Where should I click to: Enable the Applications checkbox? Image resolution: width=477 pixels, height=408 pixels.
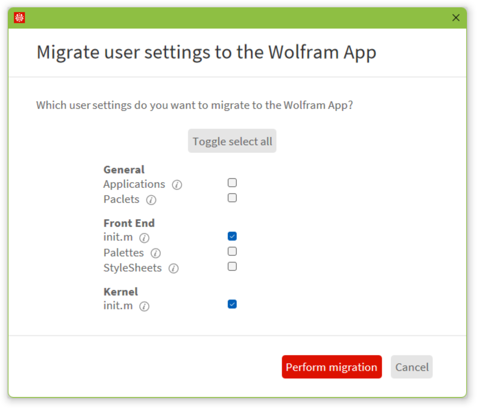(x=232, y=183)
